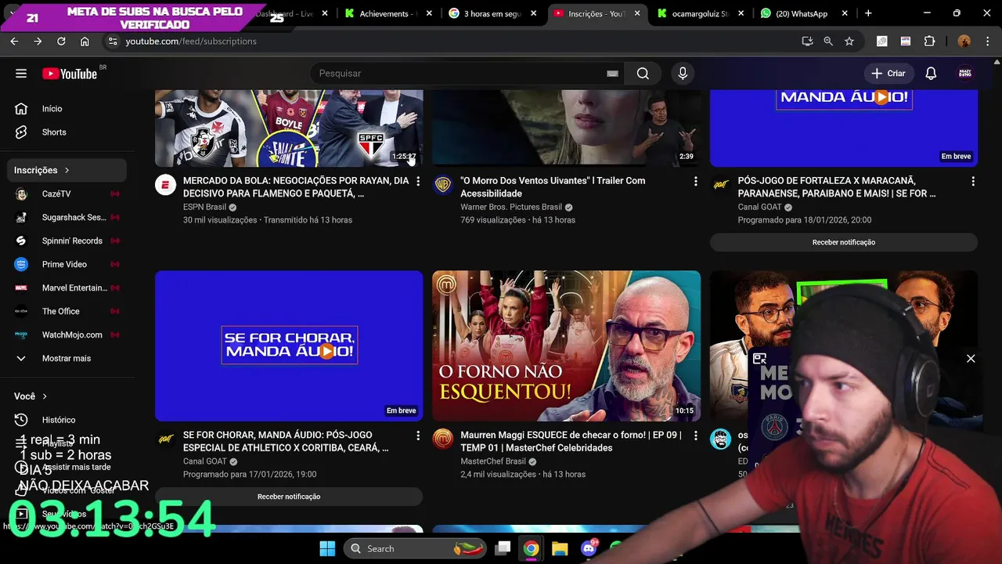Switch to Achievements tab
The height and width of the screenshot is (564, 1002).
[x=387, y=14]
